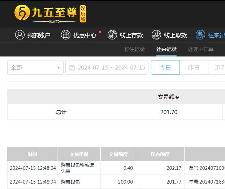Click the 201.77 balance value
The width and height of the screenshot is (225, 189).
click(x=174, y=182)
